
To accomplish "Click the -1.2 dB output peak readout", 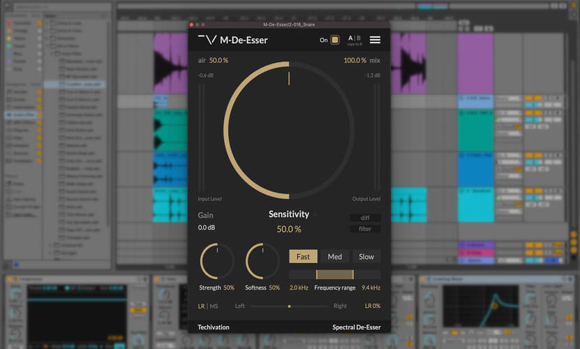I will tap(373, 75).
